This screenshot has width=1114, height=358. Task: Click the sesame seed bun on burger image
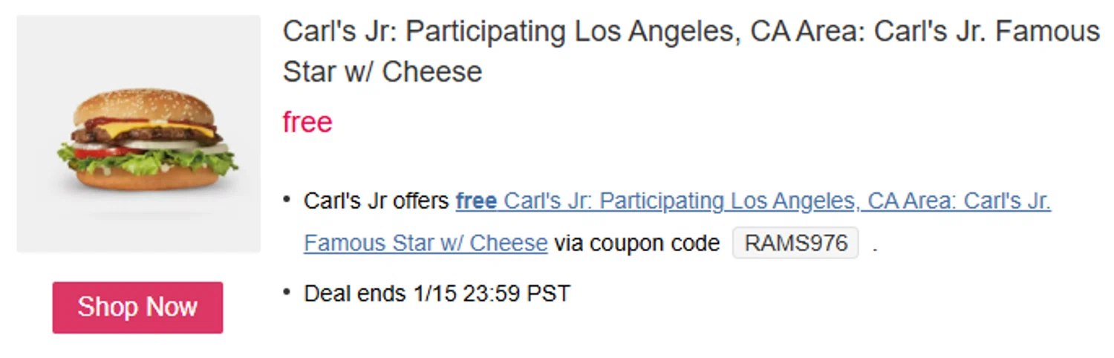pyautogui.click(x=145, y=104)
